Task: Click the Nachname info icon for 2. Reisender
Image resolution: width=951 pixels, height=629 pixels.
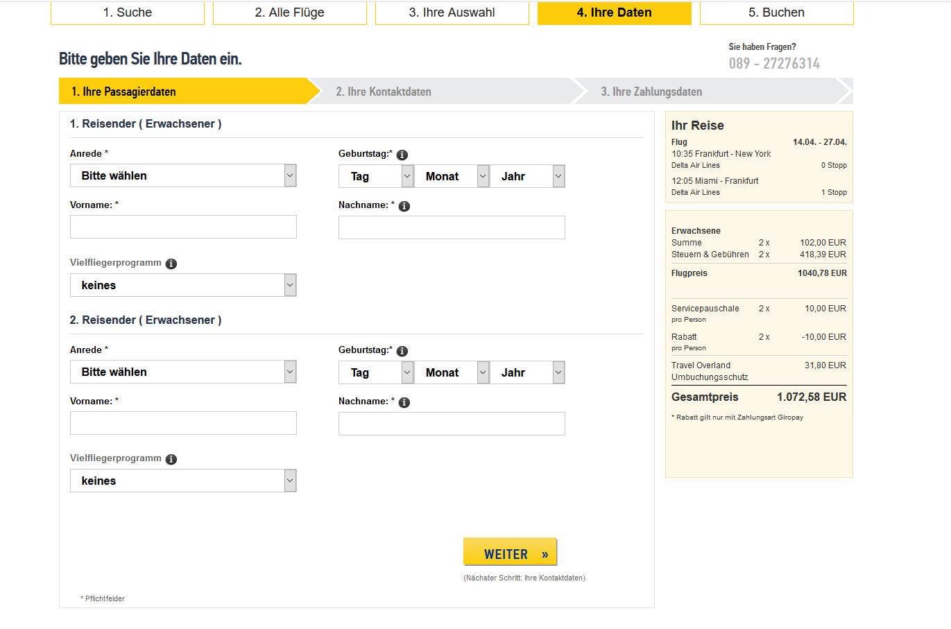Action: coord(404,402)
